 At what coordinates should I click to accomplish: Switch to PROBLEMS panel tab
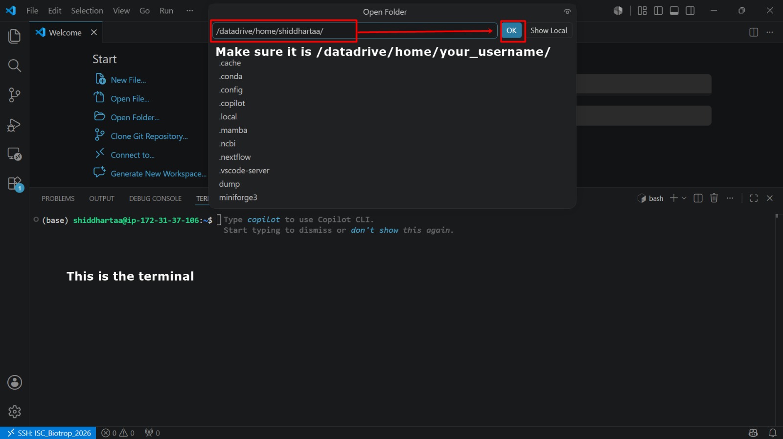(x=58, y=198)
